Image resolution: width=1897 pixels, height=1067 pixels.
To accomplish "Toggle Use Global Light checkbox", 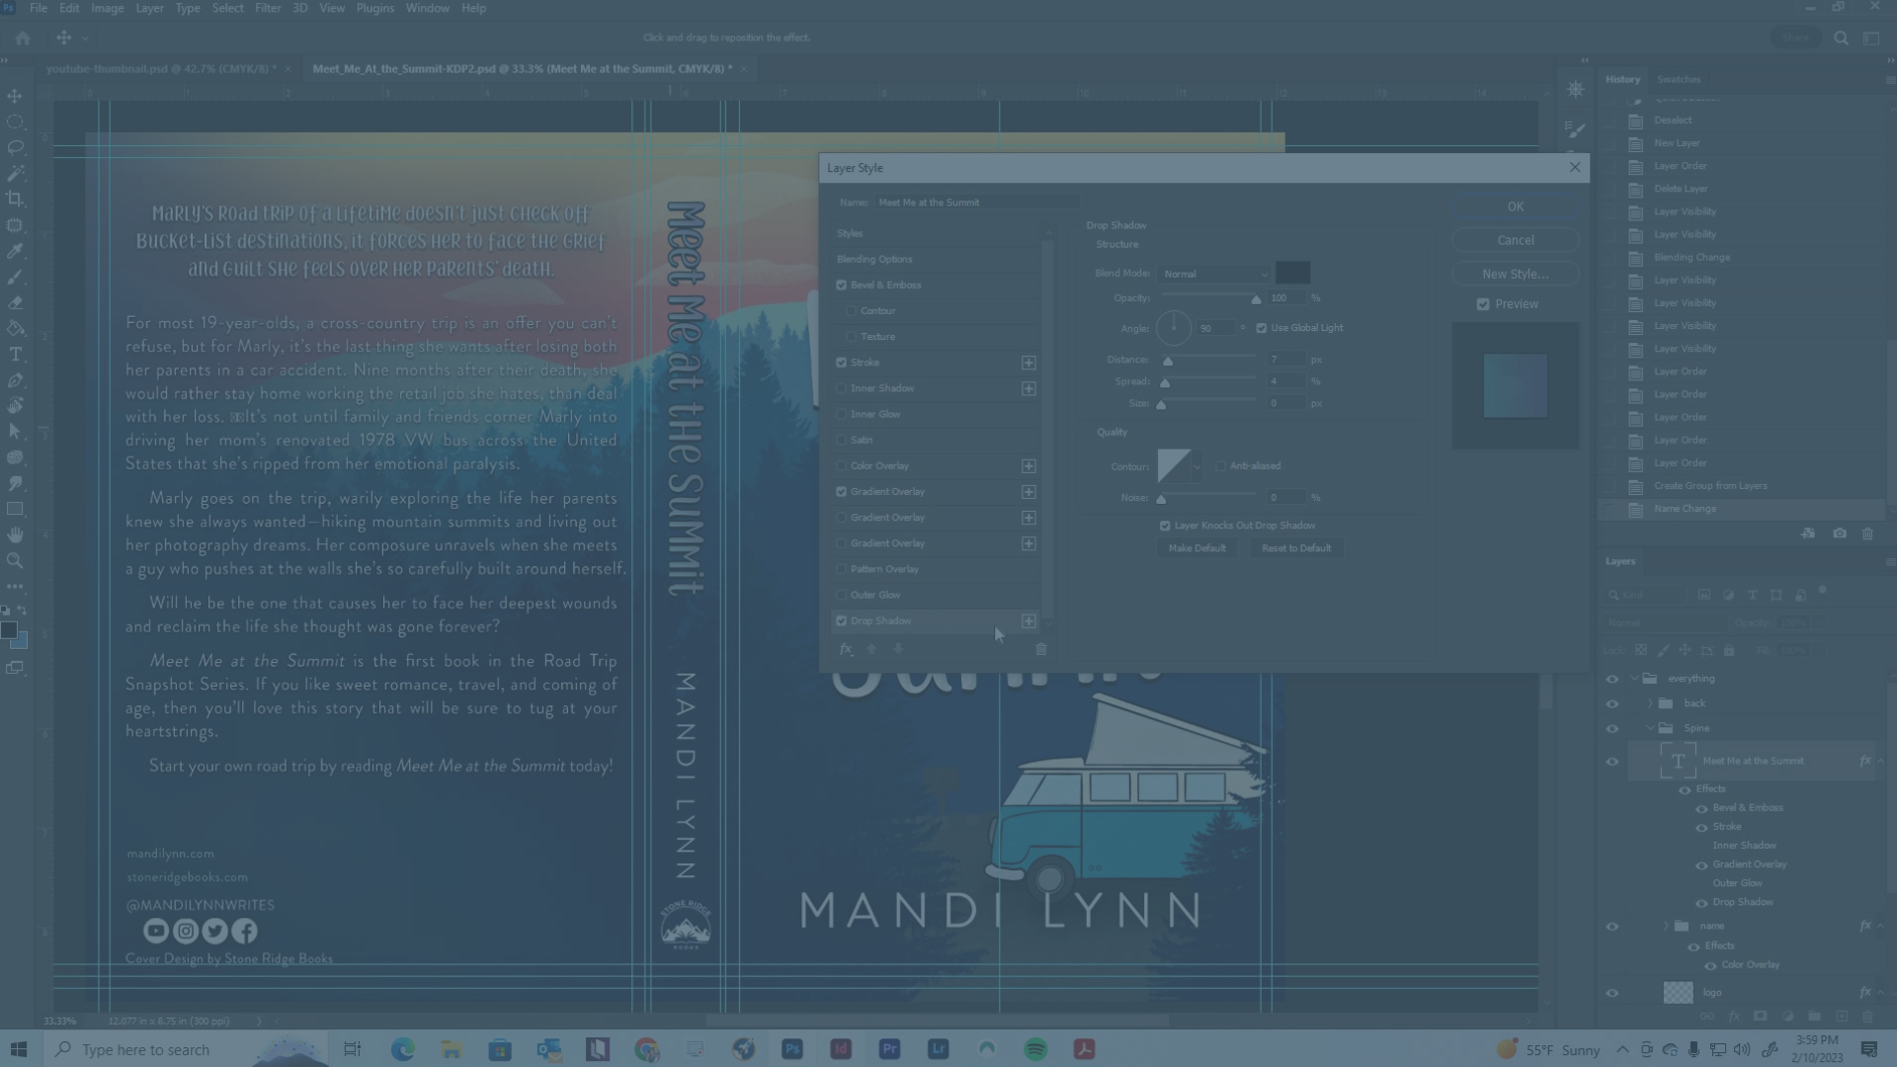I will (x=1261, y=328).
